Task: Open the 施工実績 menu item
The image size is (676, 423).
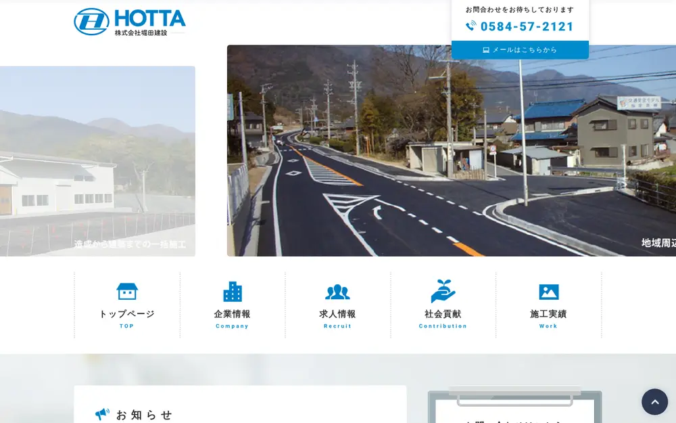Action: coord(548,305)
